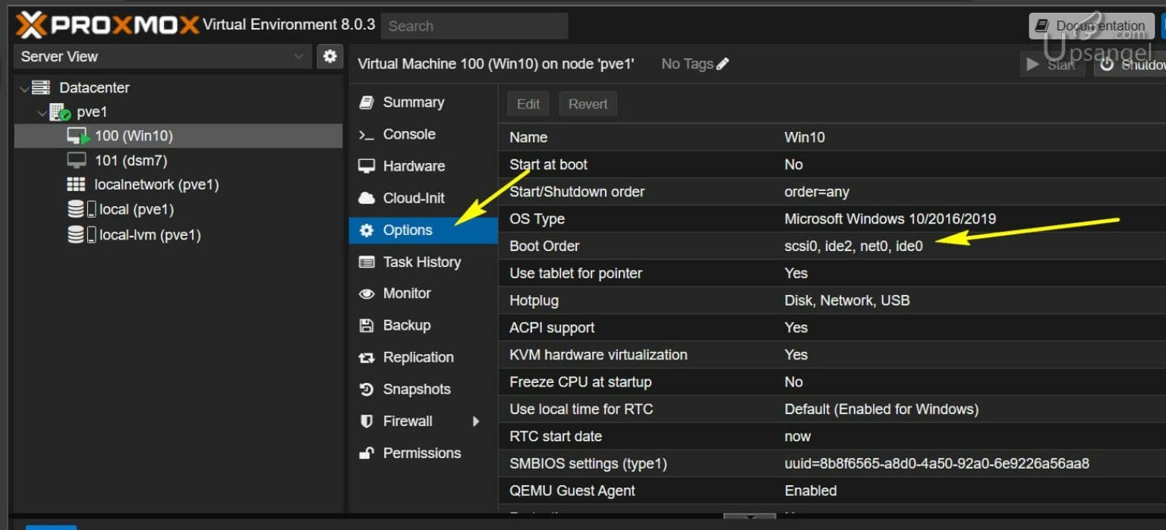Collapse the Datacenter tree node
This screenshot has width=1166, height=530.
coord(26,87)
